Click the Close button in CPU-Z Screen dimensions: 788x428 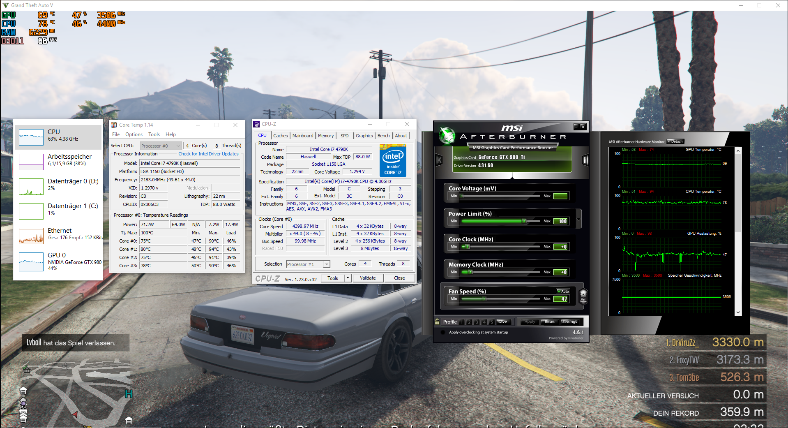[399, 278]
